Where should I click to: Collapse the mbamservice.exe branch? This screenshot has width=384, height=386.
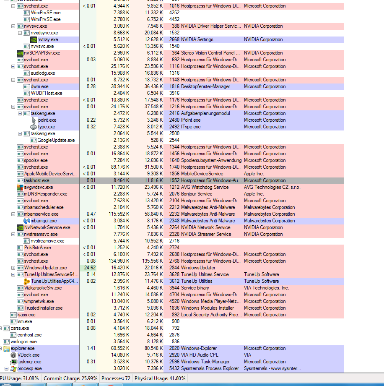click(x=13, y=214)
